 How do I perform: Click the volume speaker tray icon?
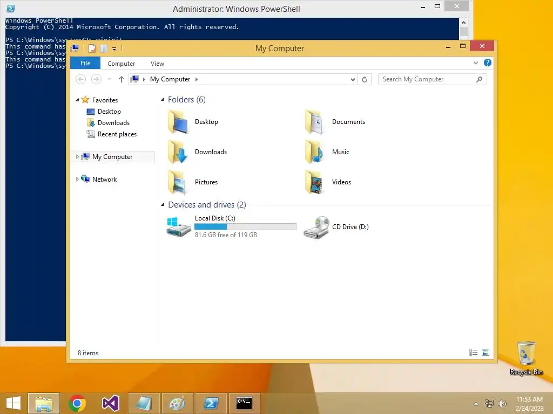coord(502,404)
